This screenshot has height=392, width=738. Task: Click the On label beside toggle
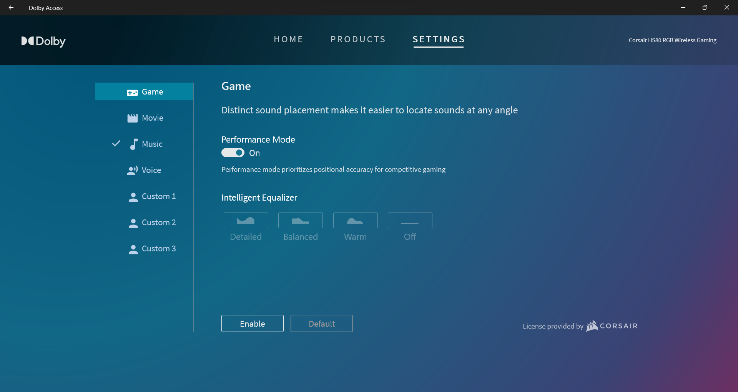[x=254, y=153]
